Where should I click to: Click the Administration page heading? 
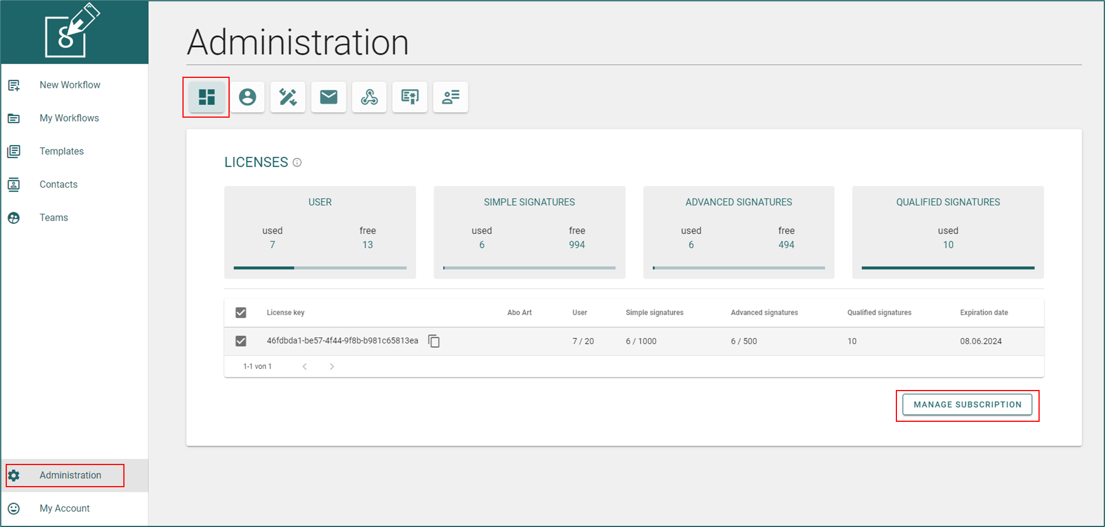[x=298, y=42]
